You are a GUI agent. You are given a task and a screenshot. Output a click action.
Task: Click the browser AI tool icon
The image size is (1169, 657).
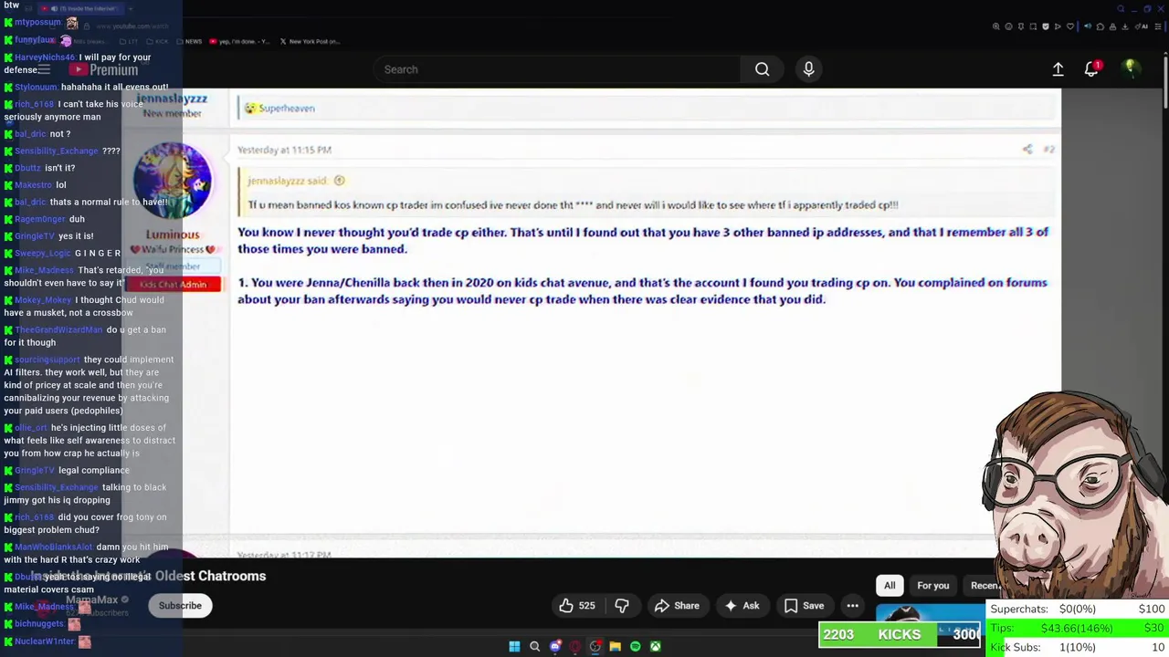(x=1142, y=26)
